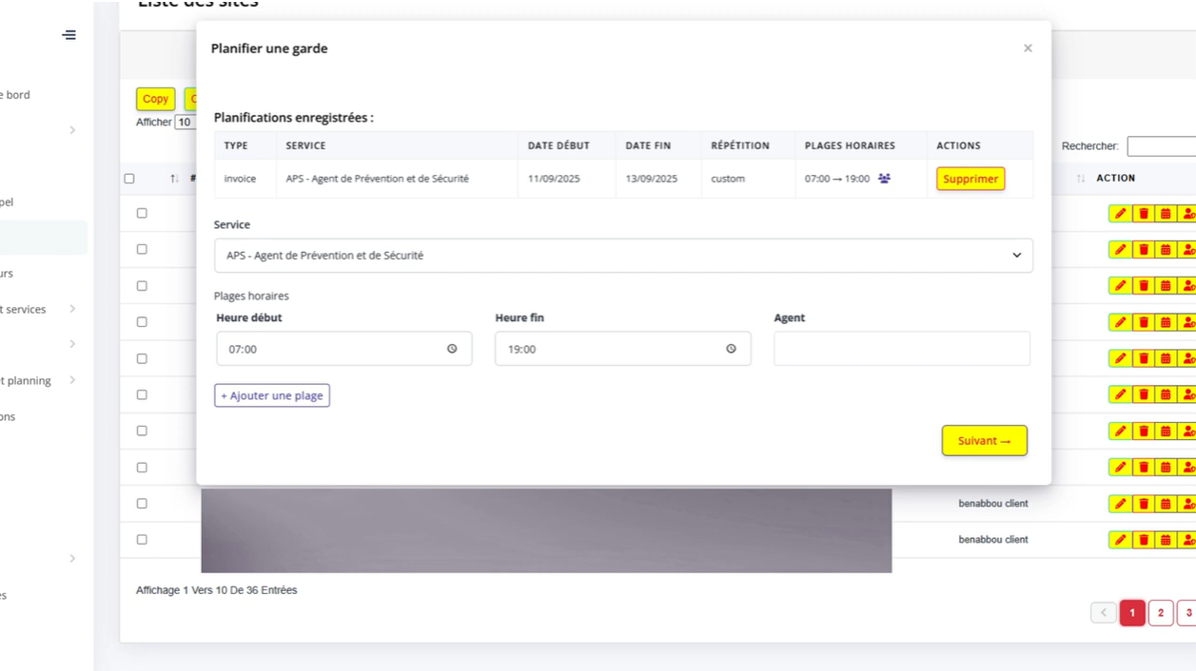Image resolution: width=1196 pixels, height=671 pixels.
Task: Click the Agent input field
Action: coord(901,349)
